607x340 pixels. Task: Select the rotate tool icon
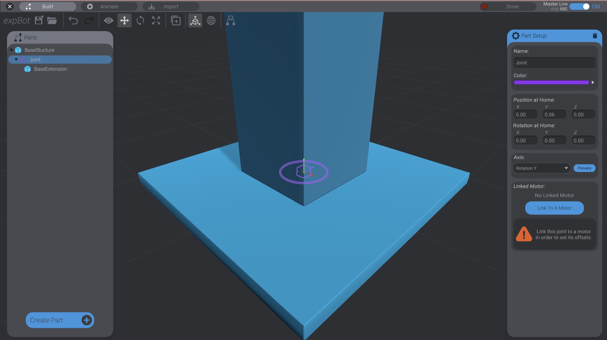[140, 20]
